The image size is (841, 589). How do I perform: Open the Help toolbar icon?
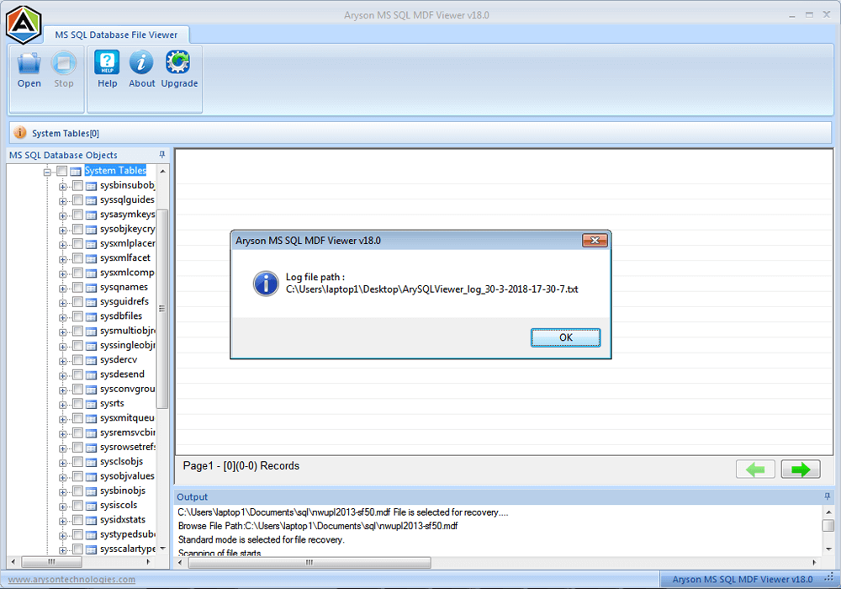pos(108,63)
